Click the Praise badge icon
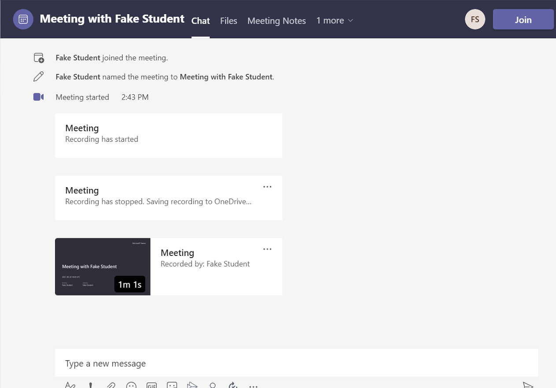The width and height of the screenshot is (556, 388). coord(213,385)
